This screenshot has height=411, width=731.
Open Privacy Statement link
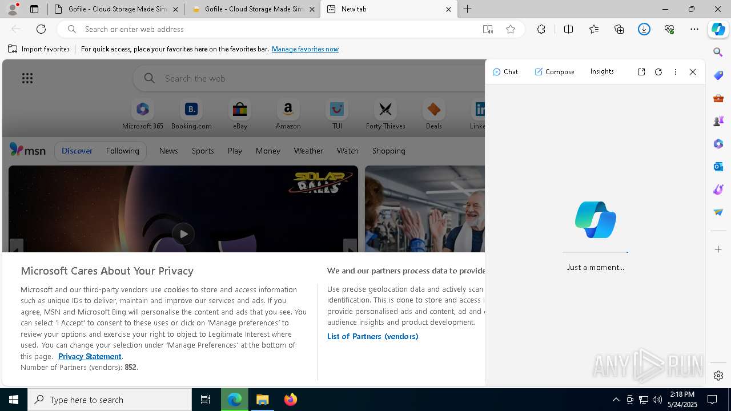coord(90,356)
